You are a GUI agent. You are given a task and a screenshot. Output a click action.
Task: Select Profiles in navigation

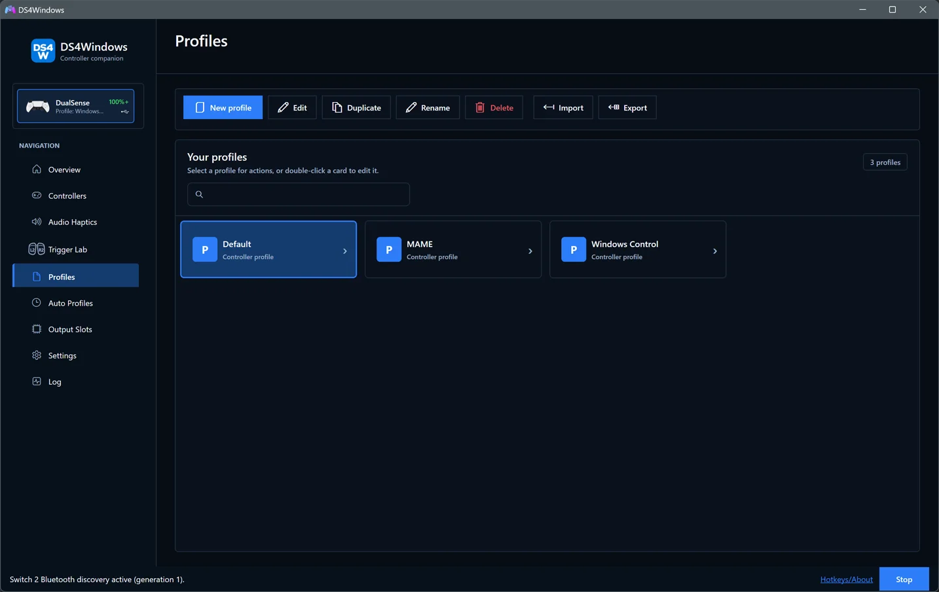76,277
